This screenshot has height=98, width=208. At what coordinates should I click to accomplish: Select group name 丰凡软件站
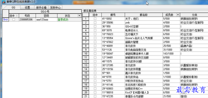[x=144, y=77]
